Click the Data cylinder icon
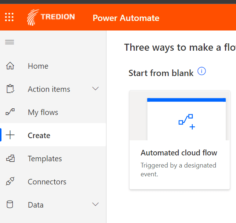 coord(10,205)
